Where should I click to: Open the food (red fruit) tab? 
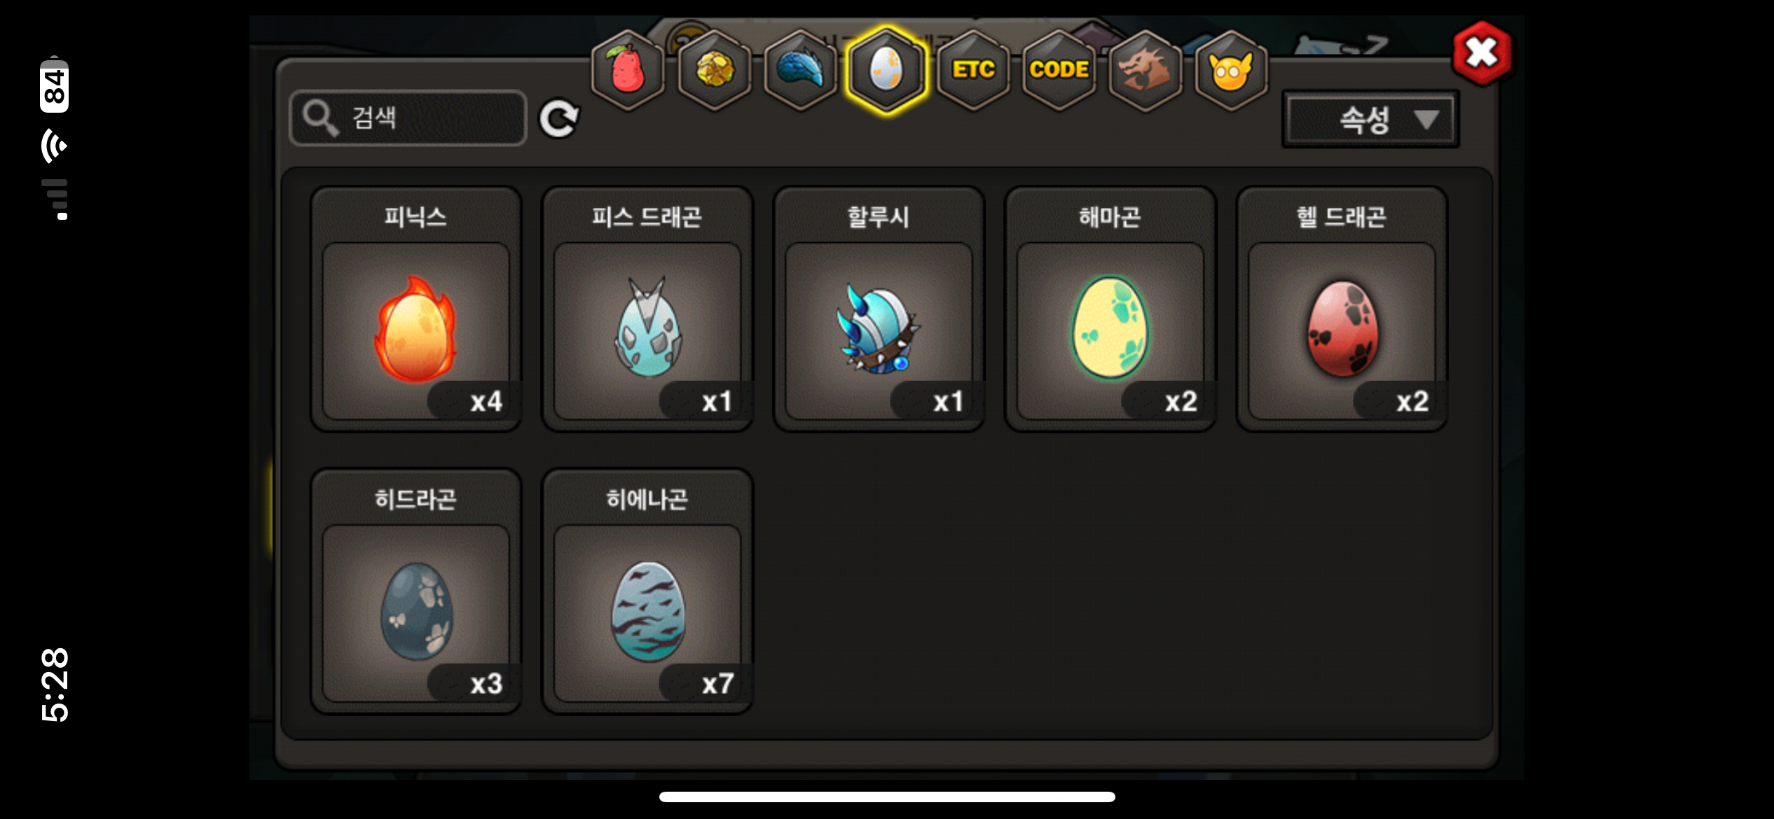pyautogui.click(x=628, y=70)
